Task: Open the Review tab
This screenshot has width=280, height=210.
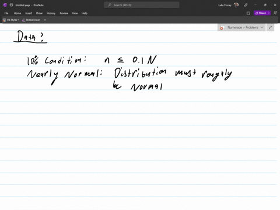Action: tap(64, 13)
